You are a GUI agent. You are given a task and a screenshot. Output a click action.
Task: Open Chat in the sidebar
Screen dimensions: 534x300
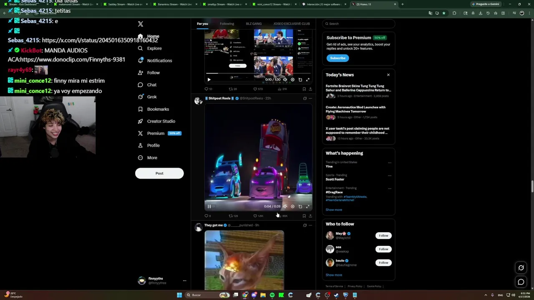[147, 85]
